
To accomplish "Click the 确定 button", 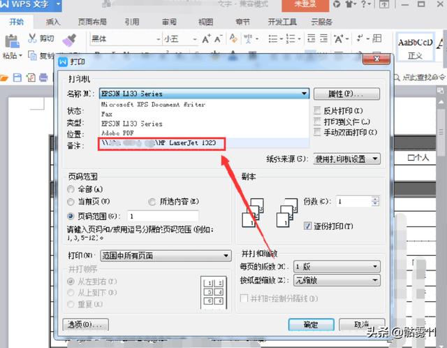I will pyautogui.click(x=311, y=325).
